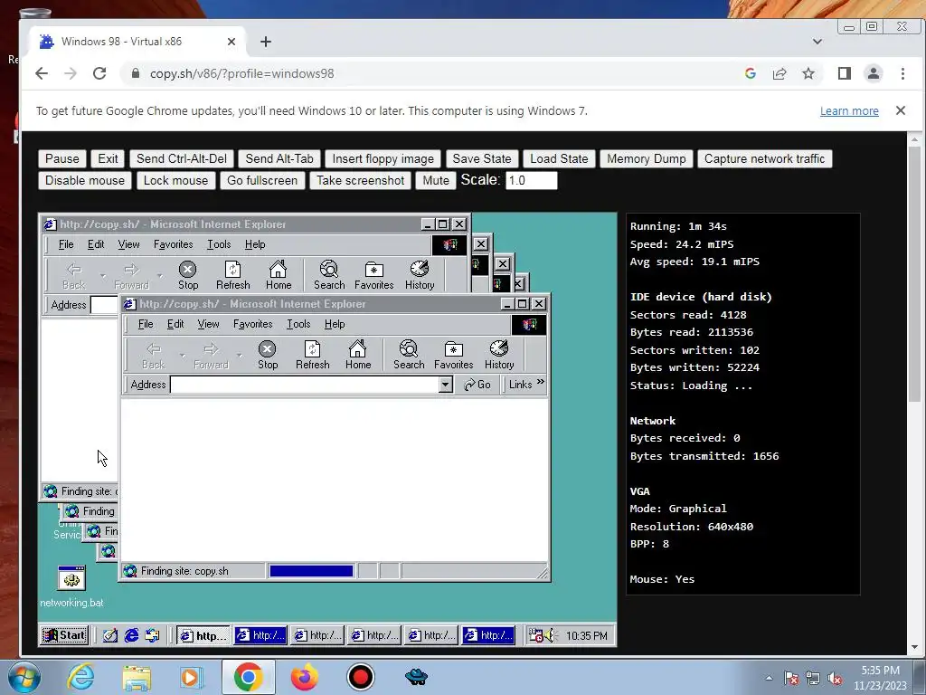Open Internet Explorer from the Windows 7 taskbar

(80, 677)
